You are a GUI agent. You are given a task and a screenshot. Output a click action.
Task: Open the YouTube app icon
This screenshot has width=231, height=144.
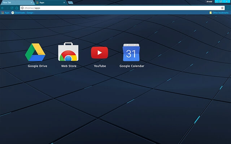(100, 53)
